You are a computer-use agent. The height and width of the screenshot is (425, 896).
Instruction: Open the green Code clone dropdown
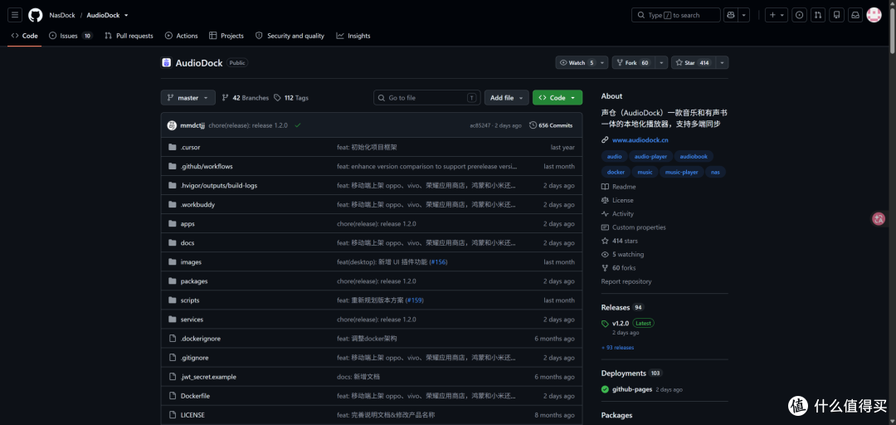click(558, 98)
